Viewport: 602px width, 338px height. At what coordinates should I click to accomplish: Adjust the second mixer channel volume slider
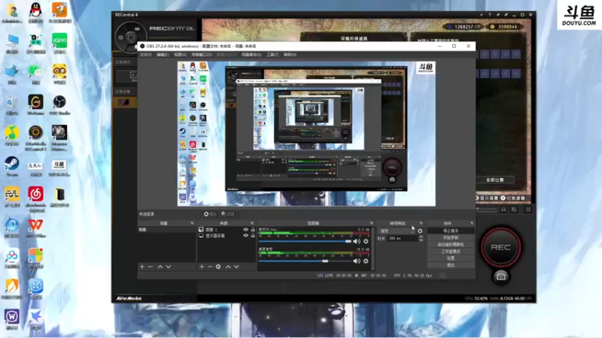tap(306, 261)
